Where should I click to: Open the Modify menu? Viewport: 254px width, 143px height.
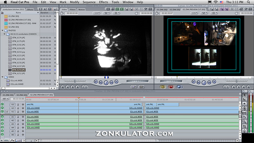[75, 2]
